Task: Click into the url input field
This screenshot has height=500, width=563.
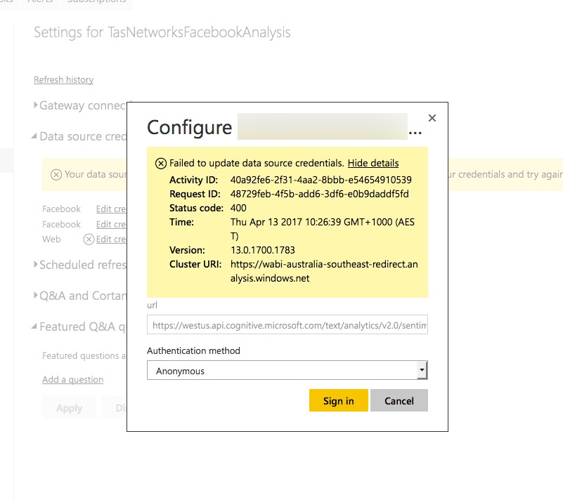Action: (287, 324)
